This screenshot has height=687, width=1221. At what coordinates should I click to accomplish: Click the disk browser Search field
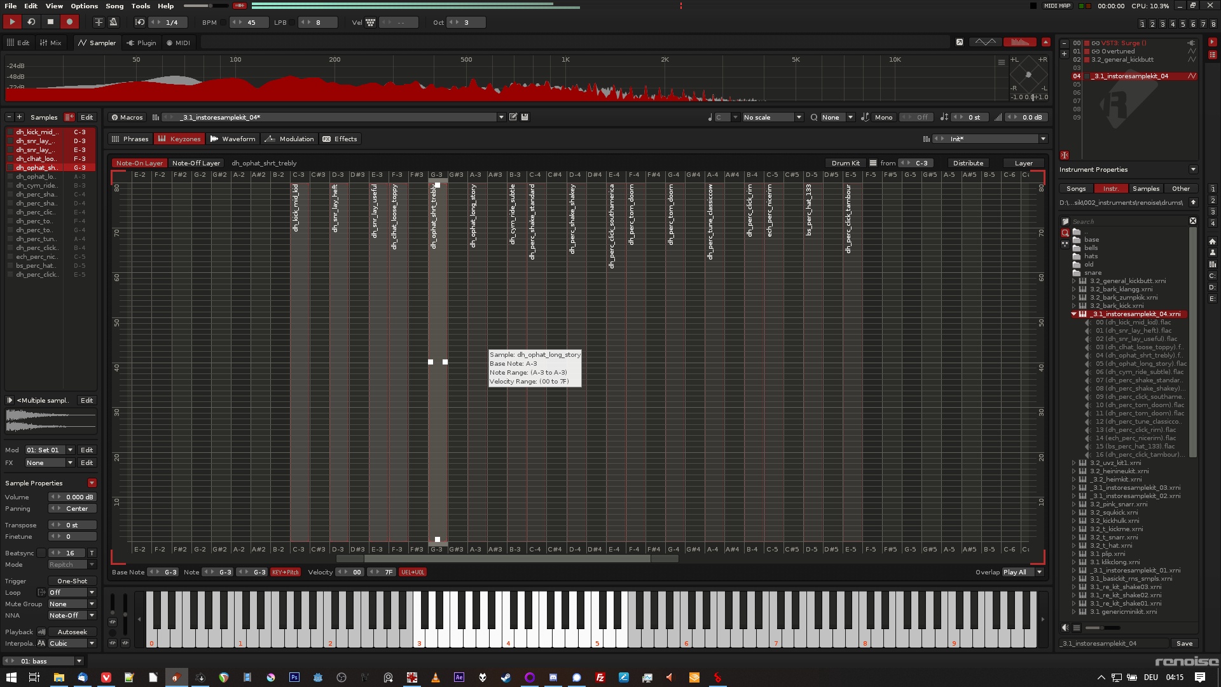coord(1130,221)
